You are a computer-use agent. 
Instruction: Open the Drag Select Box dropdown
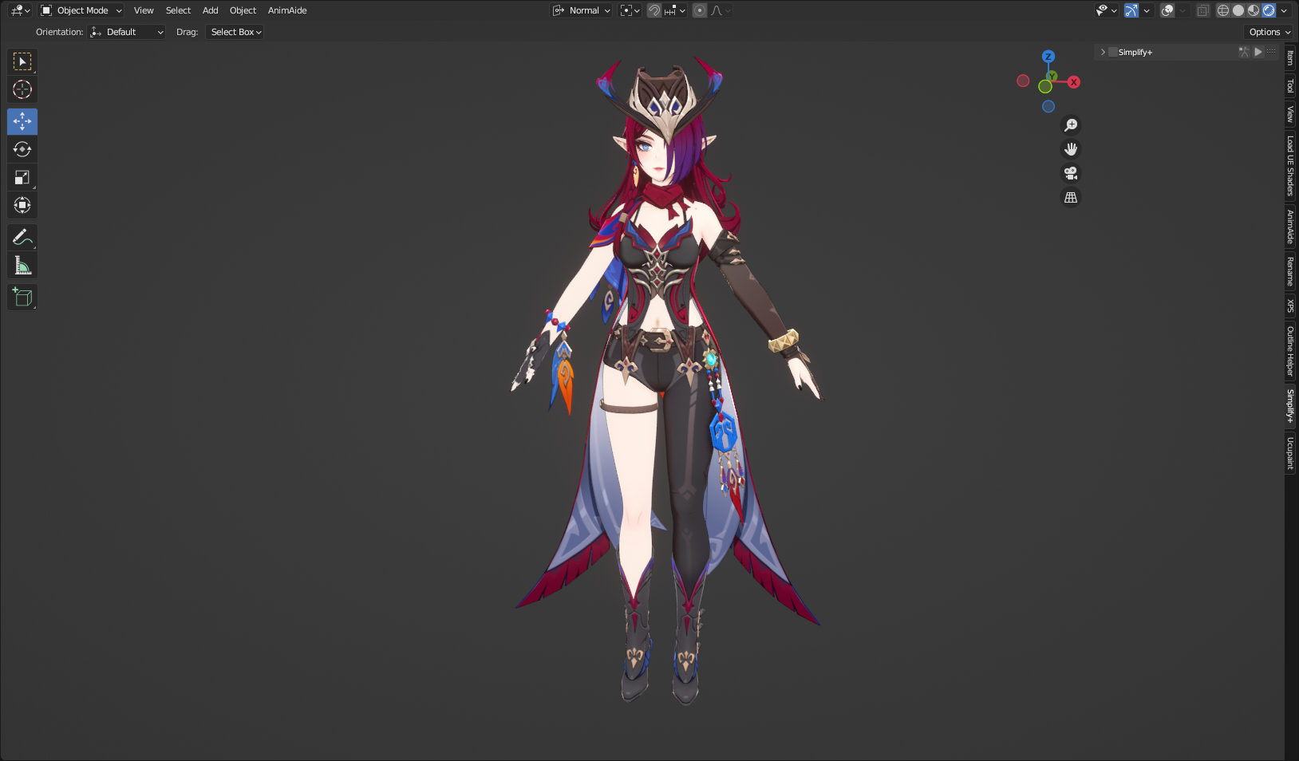point(235,32)
